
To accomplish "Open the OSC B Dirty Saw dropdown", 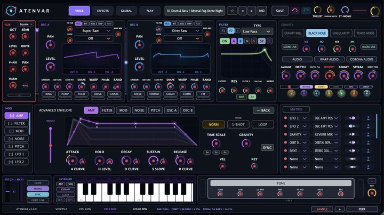I will click(x=183, y=31).
